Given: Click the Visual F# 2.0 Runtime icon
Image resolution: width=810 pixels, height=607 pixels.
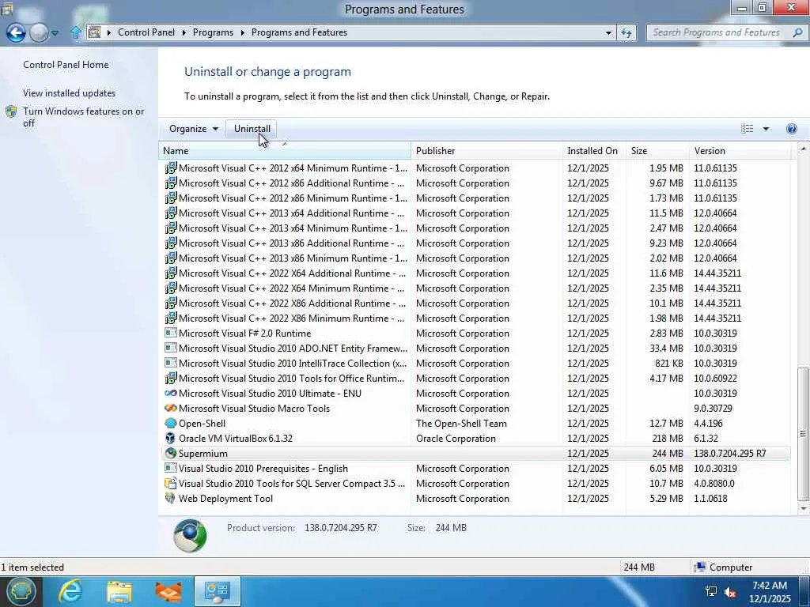Looking at the screenshot, I should tap(171, 333).
